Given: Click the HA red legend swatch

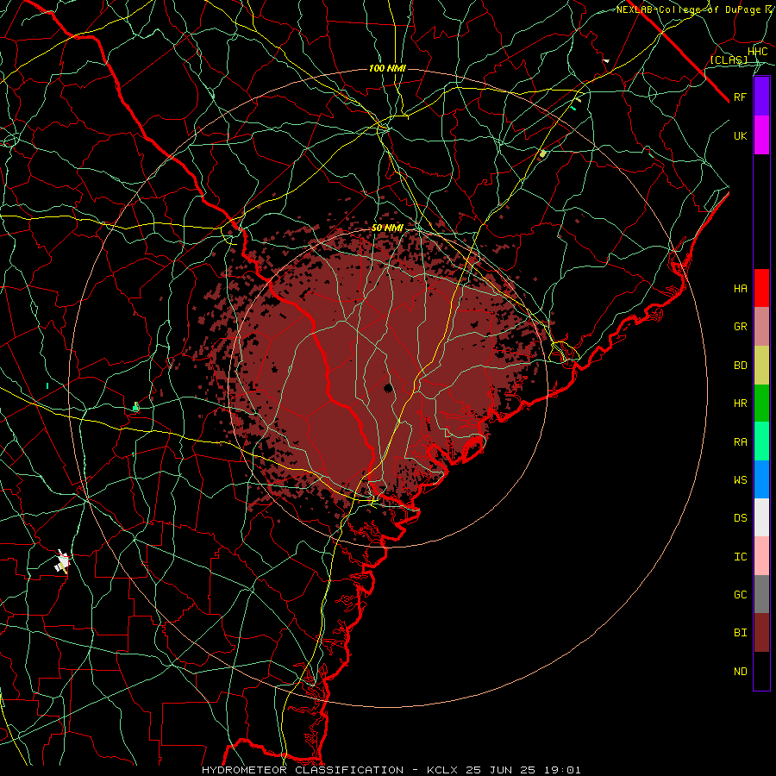Looking at the screenshot, I should pyautogui.click(x=761, y=288).
